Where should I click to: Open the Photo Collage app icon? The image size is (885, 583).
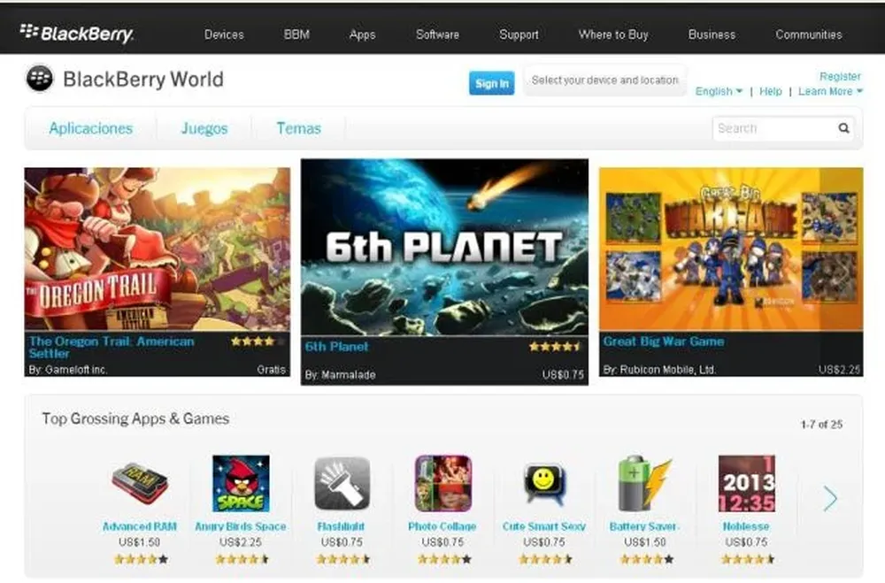coord(443,484)
